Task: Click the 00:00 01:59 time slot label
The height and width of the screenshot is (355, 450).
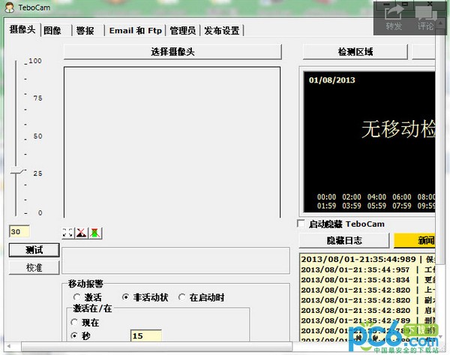Action: 326,201
